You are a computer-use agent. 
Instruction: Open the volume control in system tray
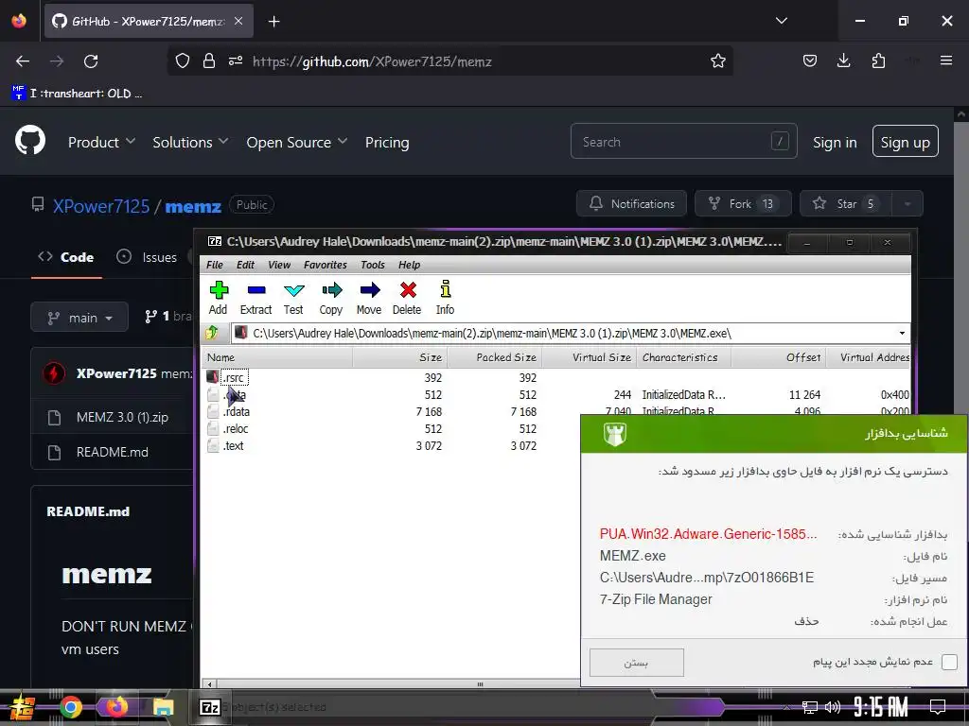pyautogui.click(x=833, y=707)
